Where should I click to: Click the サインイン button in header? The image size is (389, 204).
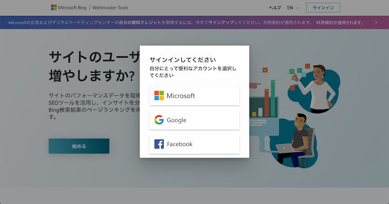tap(323, 8)
